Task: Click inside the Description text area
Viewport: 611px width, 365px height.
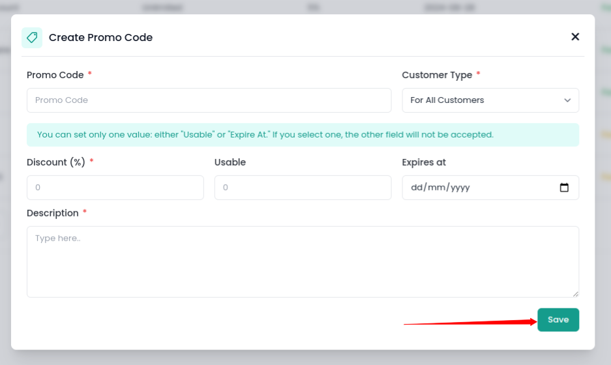Action: [303, 262]
